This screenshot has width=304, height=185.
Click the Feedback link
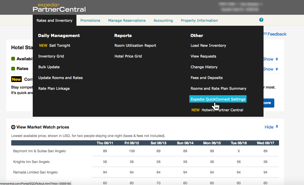[x=277, y=34]
